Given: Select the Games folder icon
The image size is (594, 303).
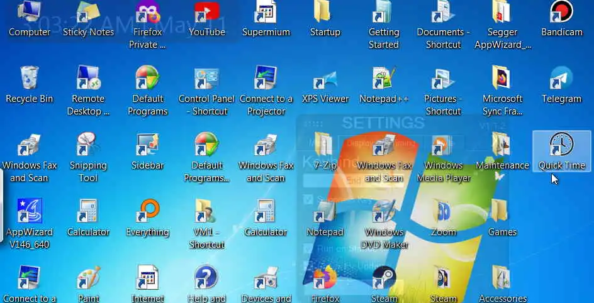Looking at the screenshot, I should pos(501,211).
